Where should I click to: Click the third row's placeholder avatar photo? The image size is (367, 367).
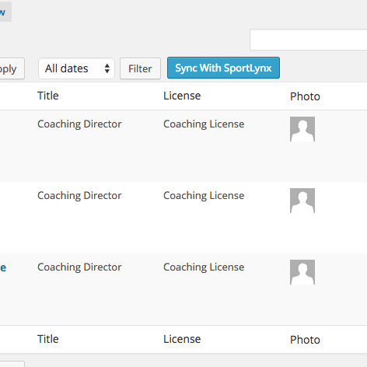(302, 272)
